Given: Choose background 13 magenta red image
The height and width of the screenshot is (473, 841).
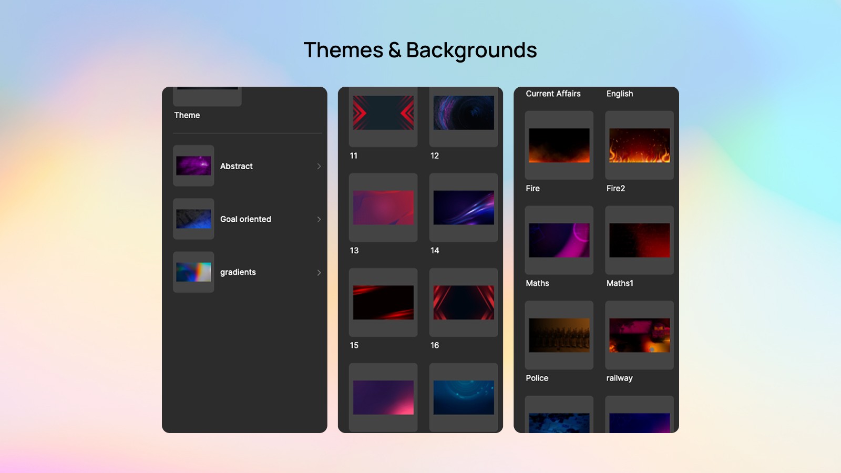Looking at the screenshot, I should pyautogui.click(x=383, y=208).
